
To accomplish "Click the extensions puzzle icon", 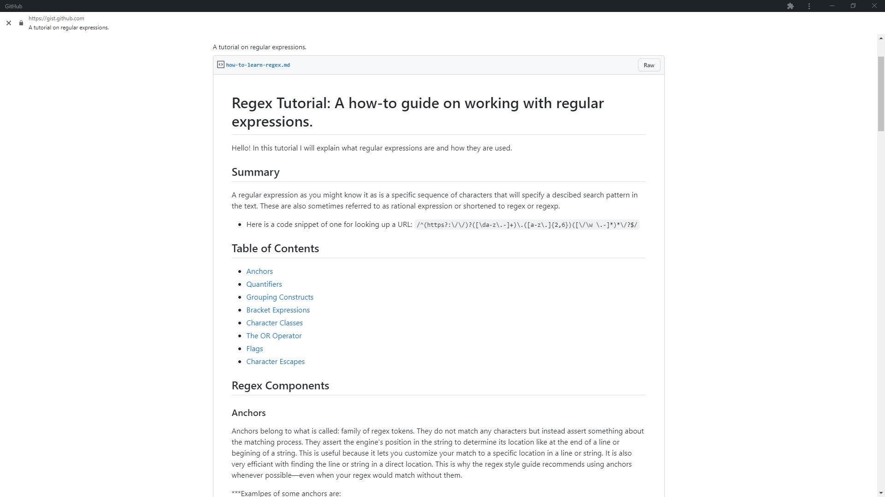I will coord(791,6).
